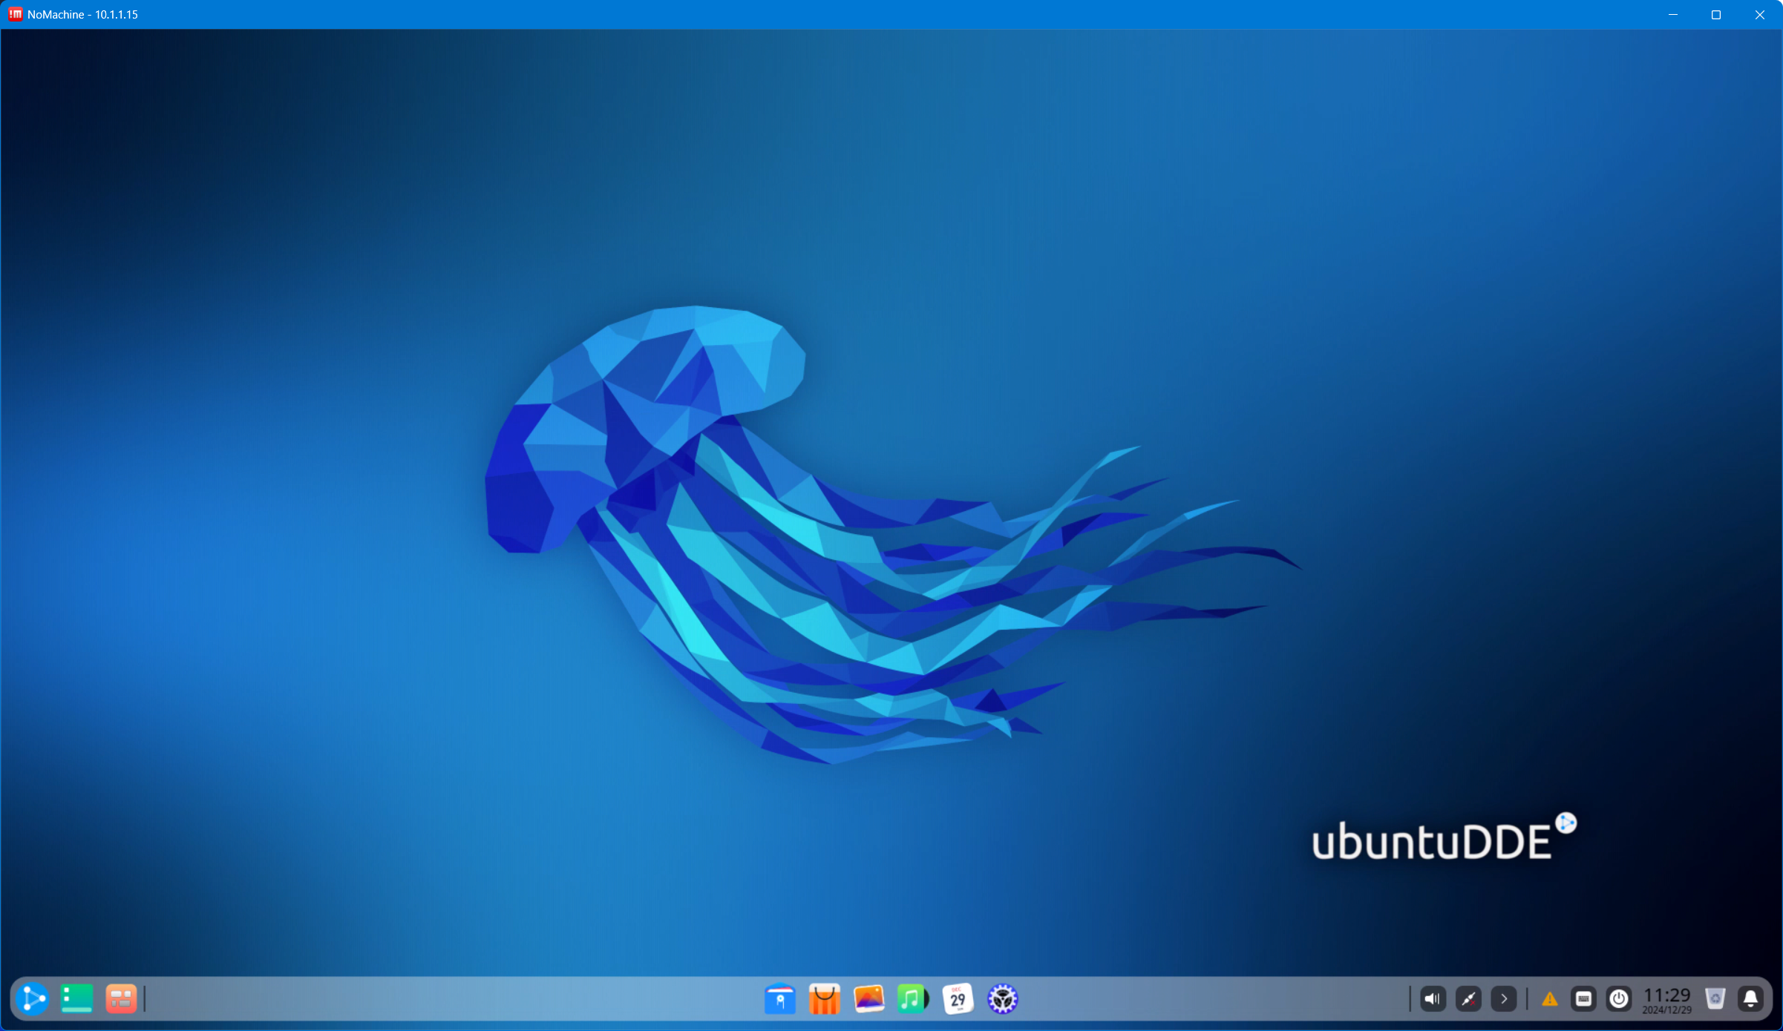Click the orange warning tray icon

point(1550,999)
